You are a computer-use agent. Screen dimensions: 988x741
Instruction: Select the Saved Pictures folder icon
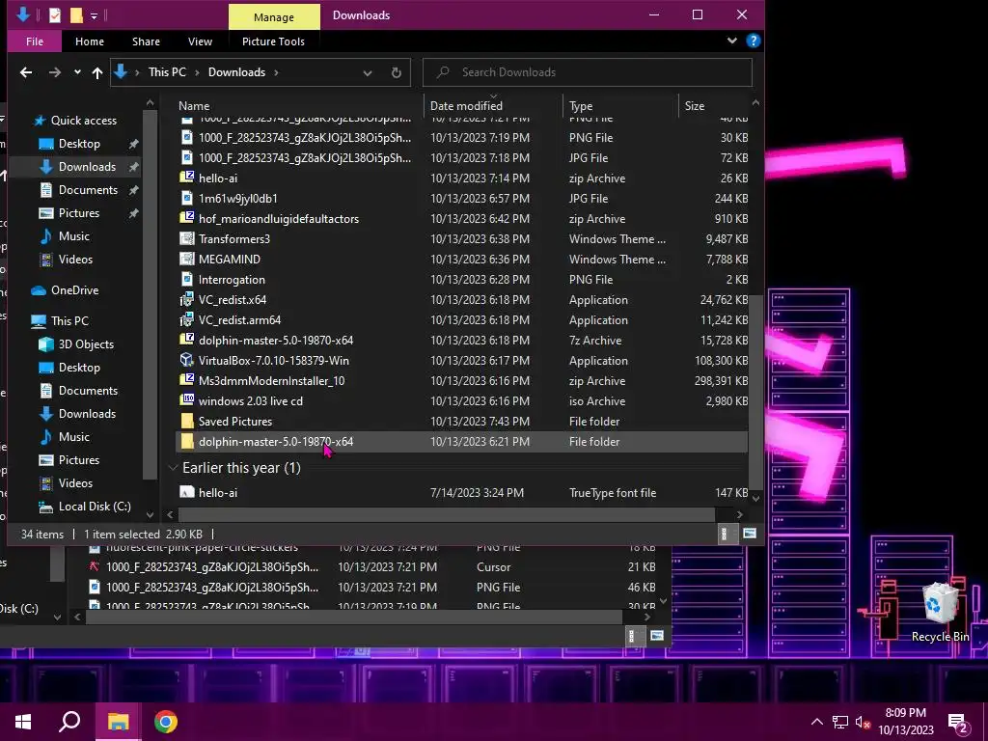(x=186, y=421)
